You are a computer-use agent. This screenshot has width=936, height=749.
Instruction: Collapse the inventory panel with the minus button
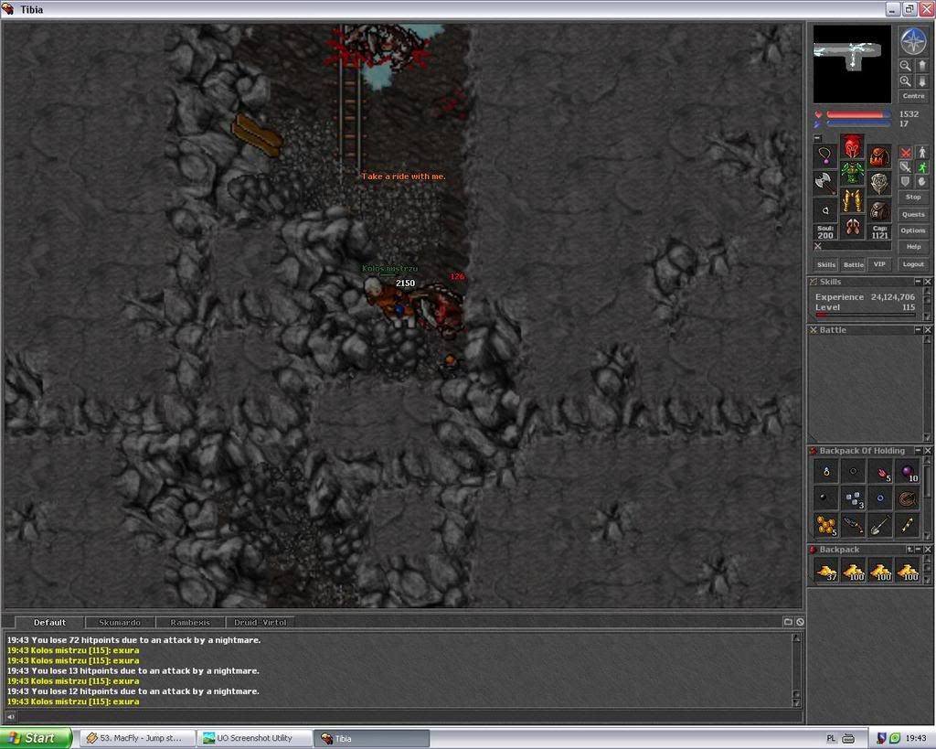(x=818, y=138)
